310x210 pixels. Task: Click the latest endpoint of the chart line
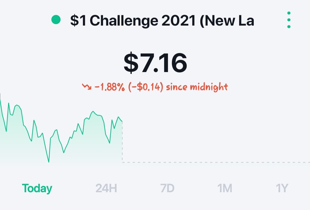(122, 121)
